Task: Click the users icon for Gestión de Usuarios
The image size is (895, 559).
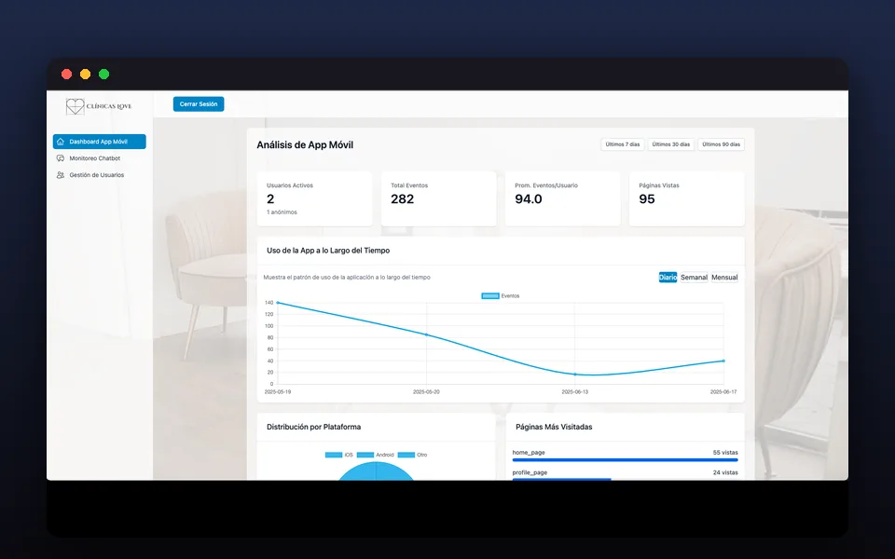Action: coord(61,175)
